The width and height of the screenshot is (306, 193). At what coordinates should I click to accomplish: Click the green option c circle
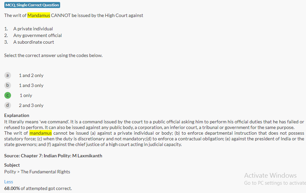pyautogui.click(x=7, y=95)
